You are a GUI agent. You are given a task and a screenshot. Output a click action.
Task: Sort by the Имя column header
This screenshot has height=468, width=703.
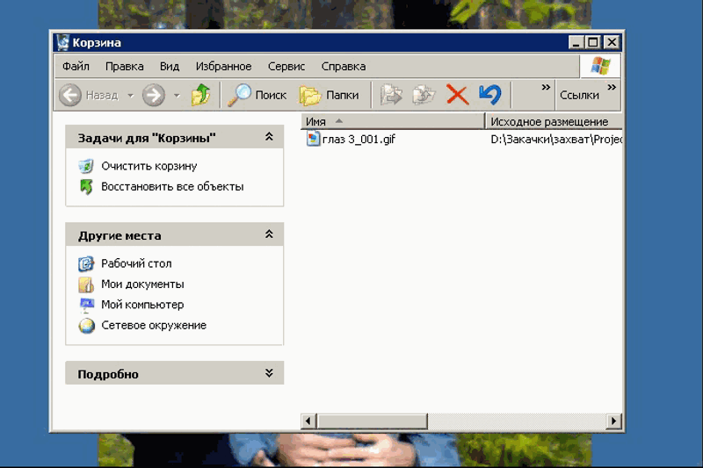[391, 121]
